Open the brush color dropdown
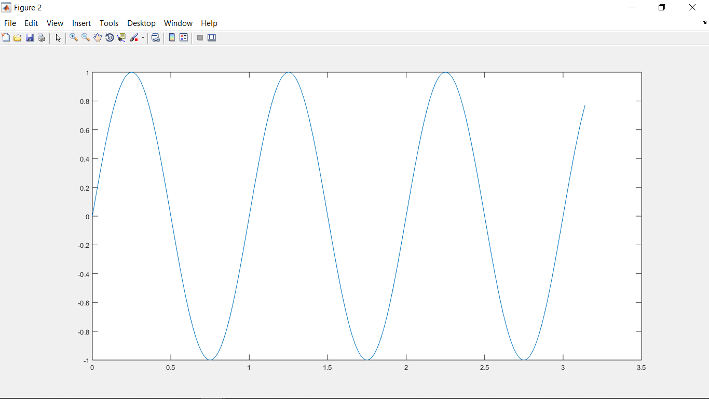Viewport: 709px width, 399px height. click(x=142, y=37)
